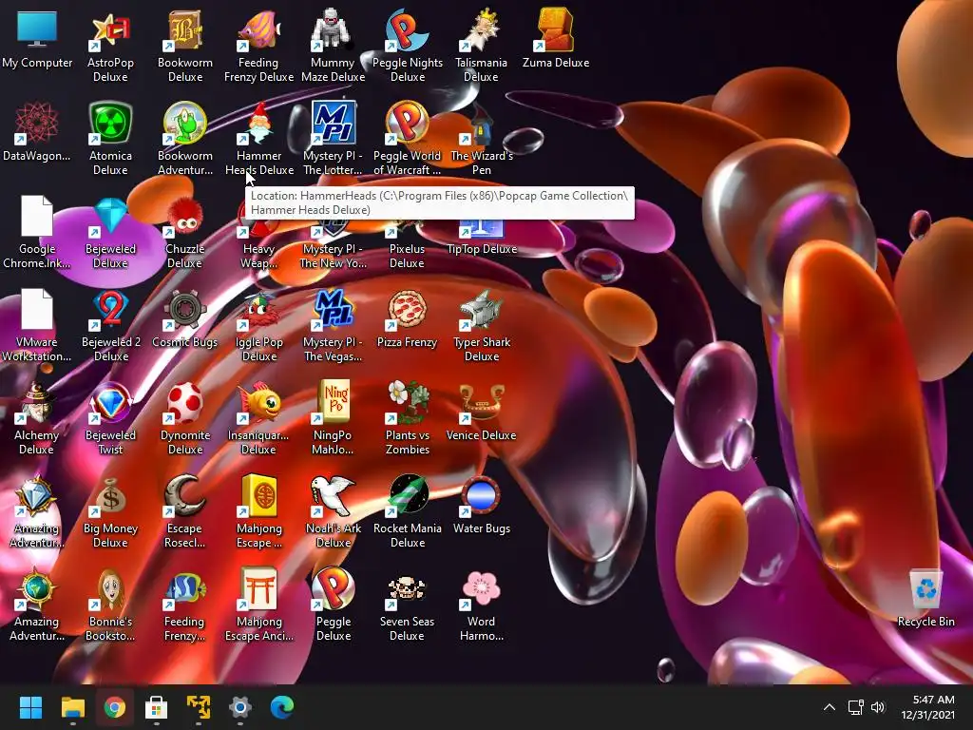Open Microsoft Edge from the taskbar
The width and height of the screenshot is (973, 730).
[x=281, y=707]
